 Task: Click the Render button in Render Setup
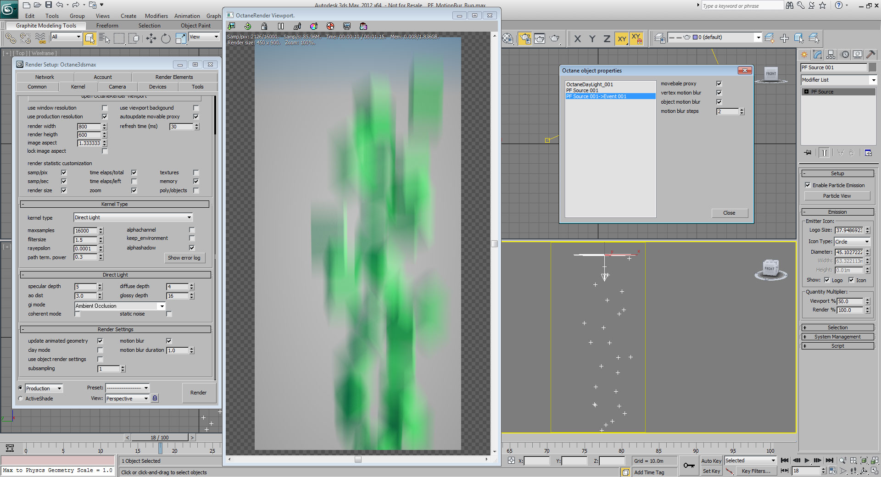198,393
